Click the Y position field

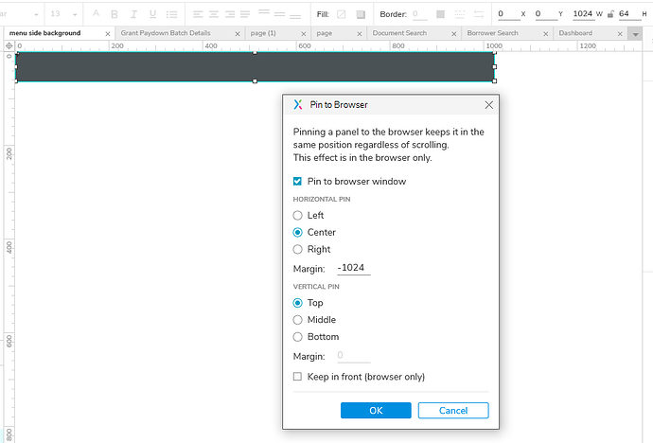point(546,14)
